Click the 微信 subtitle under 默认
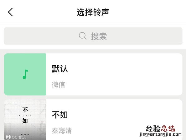 tap(58, 85)
